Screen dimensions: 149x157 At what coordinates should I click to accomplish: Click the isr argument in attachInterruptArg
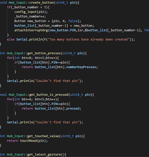(x=80, y=30)
